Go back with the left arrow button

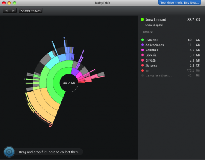click(x=6, y=10)
